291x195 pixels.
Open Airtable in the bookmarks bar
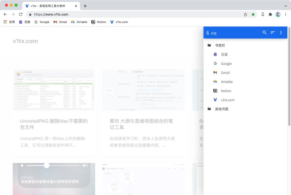(x=79, y=22)
